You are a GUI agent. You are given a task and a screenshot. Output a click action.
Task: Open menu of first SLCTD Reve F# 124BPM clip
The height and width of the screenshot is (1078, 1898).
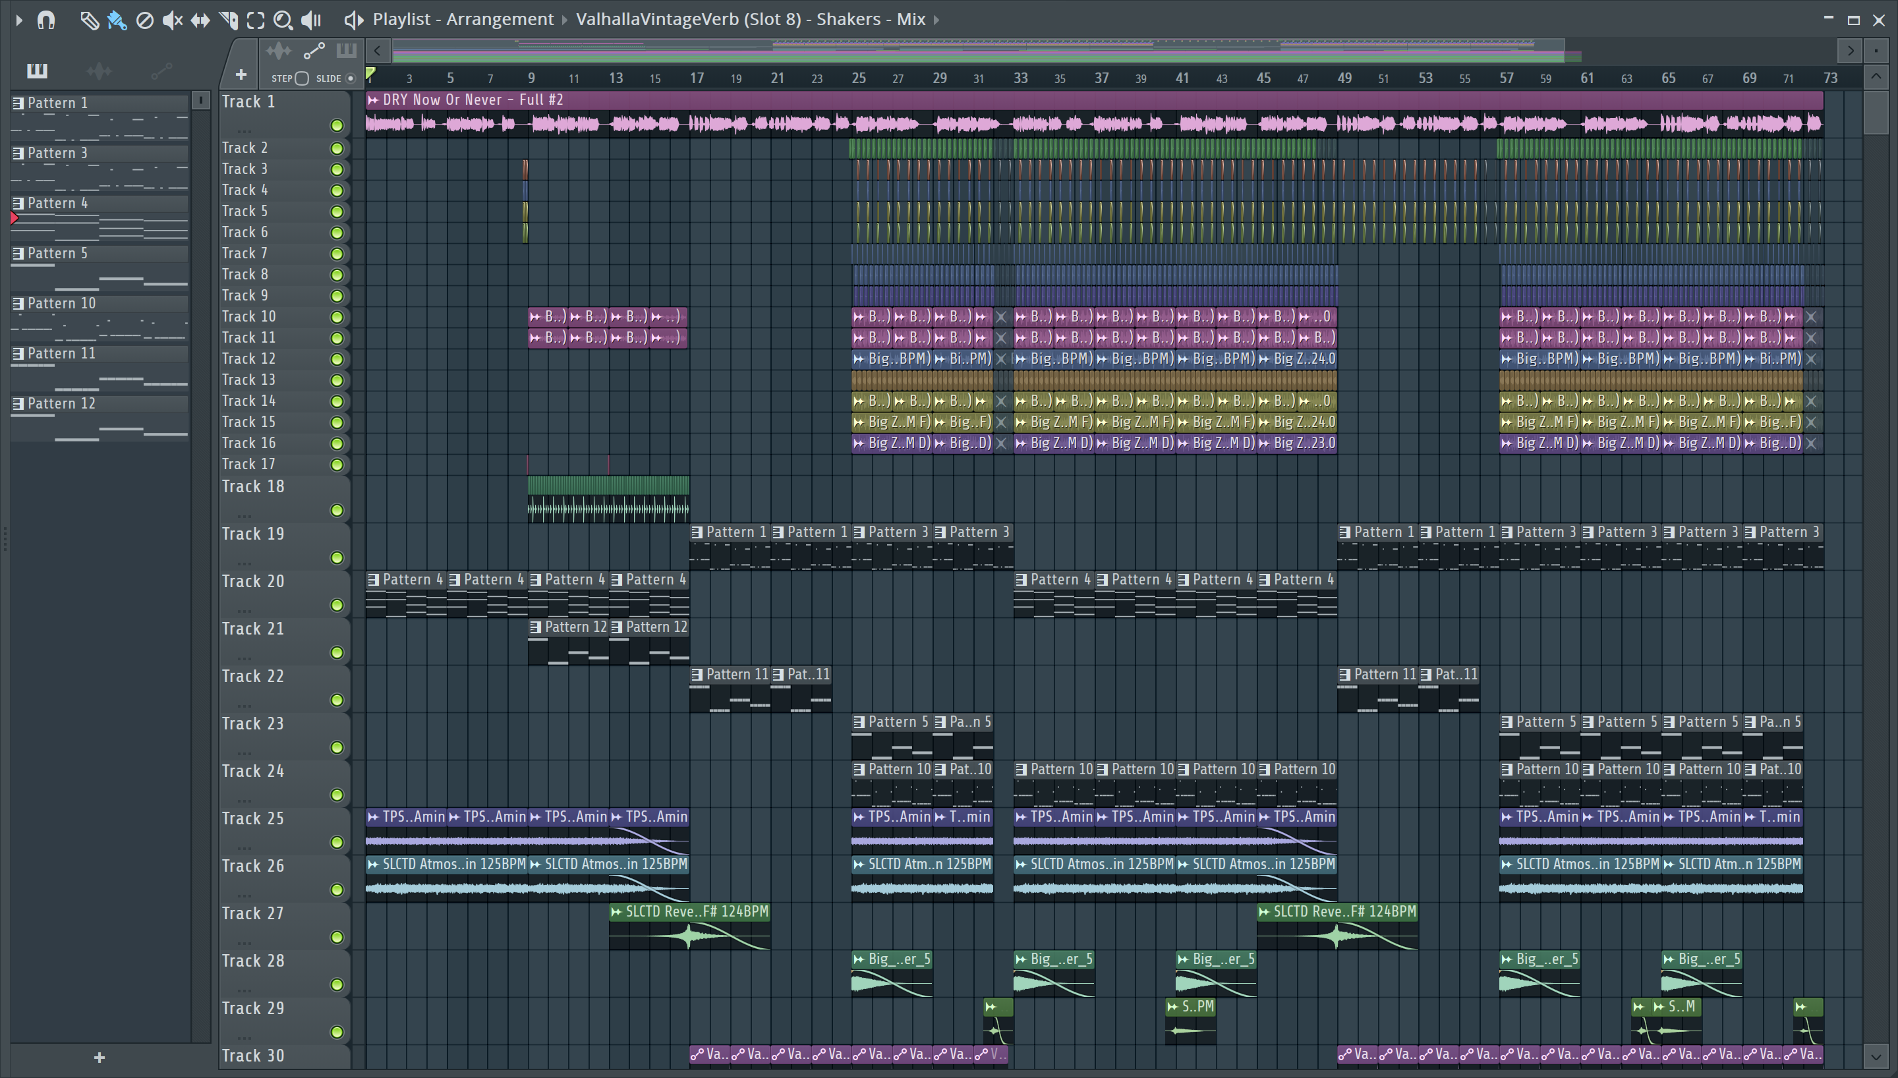coord(617,911)
